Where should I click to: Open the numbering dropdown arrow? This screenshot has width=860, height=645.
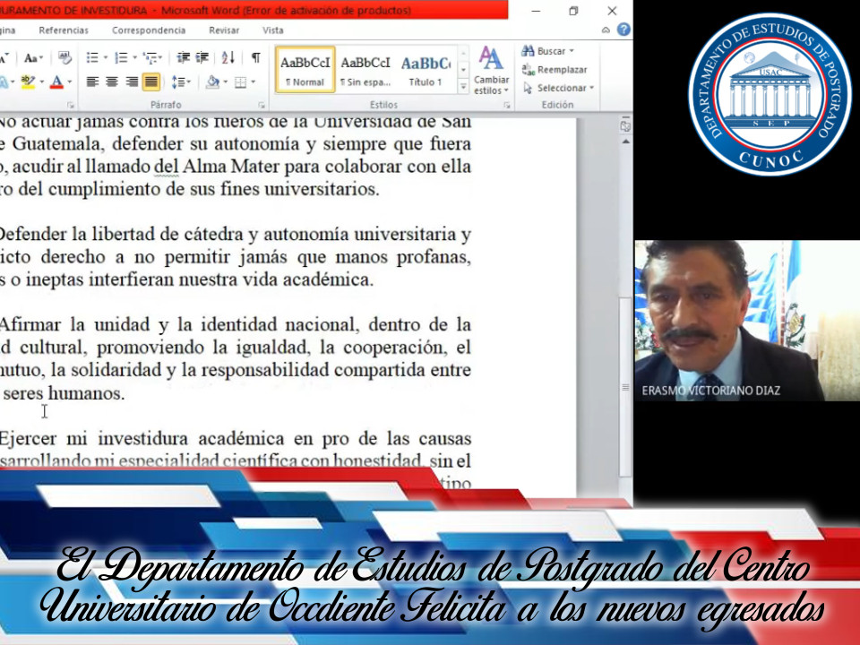coord(134,57)
